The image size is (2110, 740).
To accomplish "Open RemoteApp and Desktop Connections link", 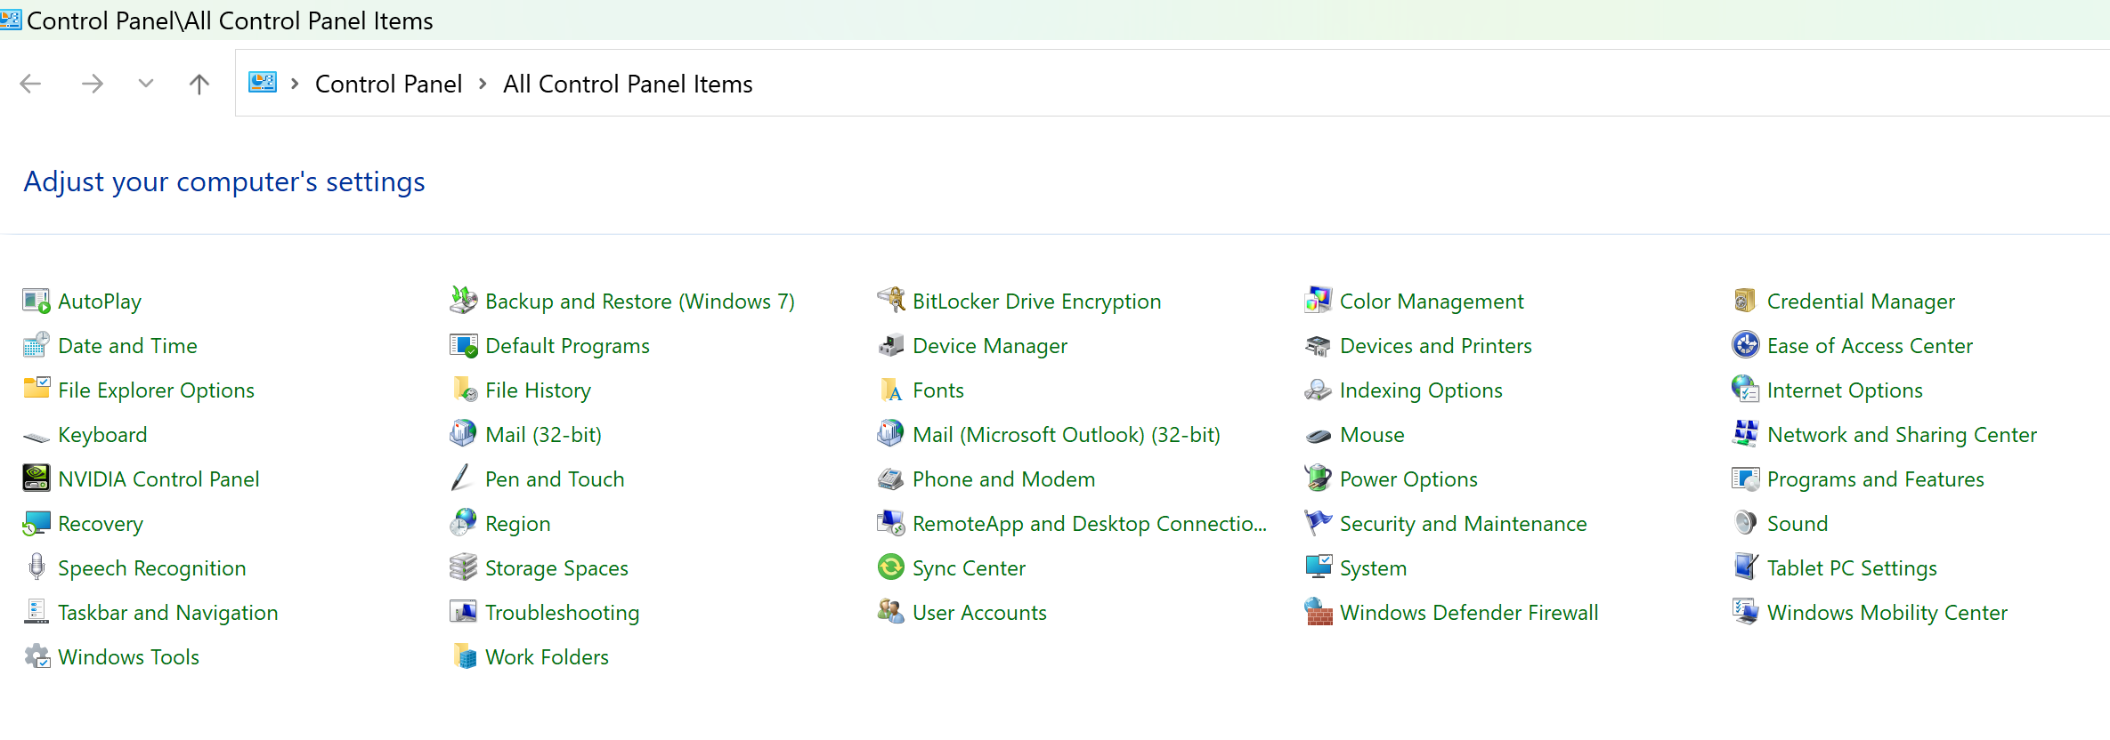I will pyautogui.click(x=1089, y=524).
